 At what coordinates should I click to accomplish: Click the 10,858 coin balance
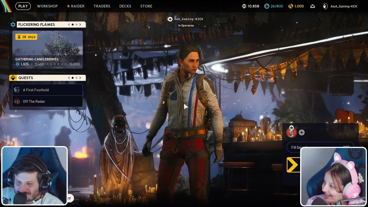point(254,6)
